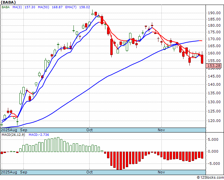Click the 190.00 price axis label

pos(214,13)
